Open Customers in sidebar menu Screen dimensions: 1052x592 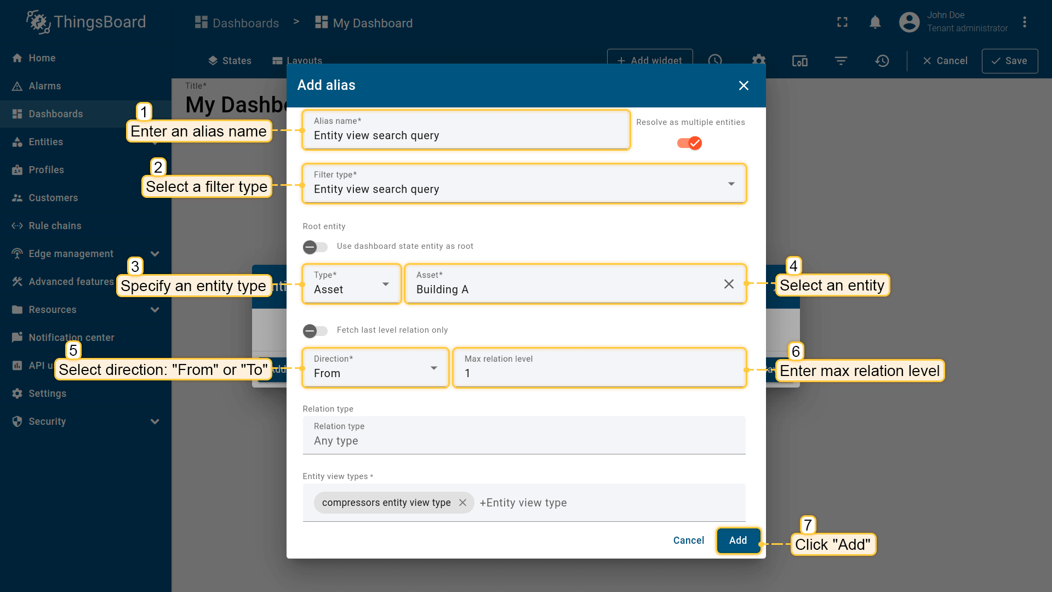[x=53, y=198]
